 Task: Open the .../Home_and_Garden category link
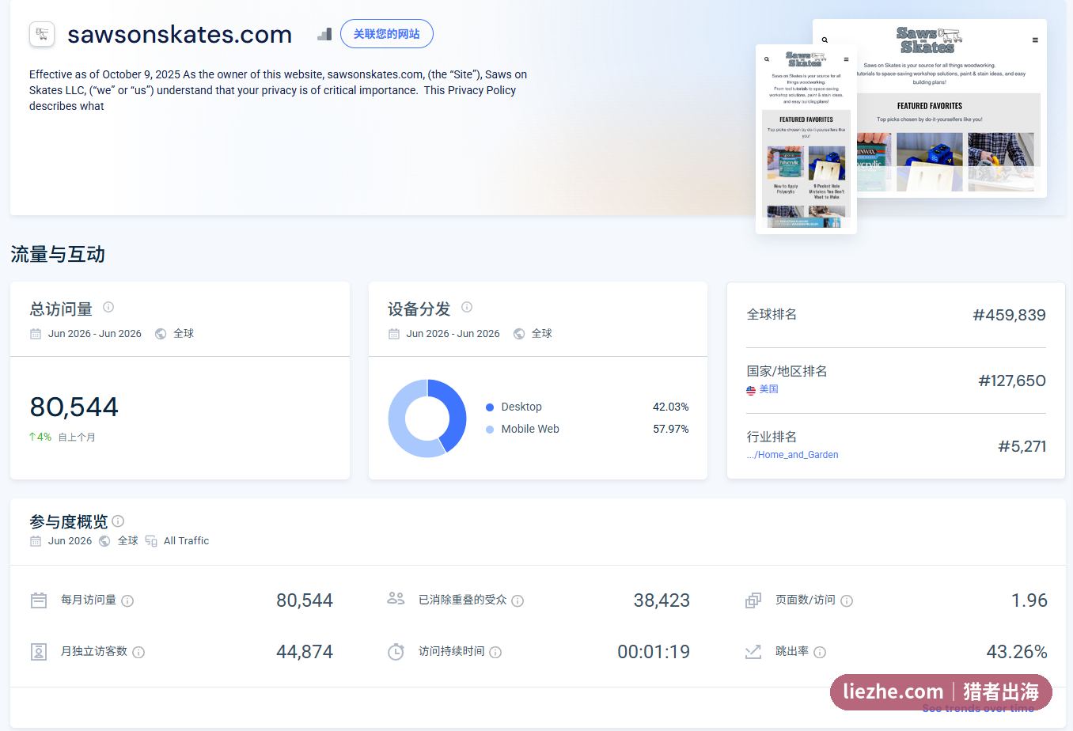[792, 455]
